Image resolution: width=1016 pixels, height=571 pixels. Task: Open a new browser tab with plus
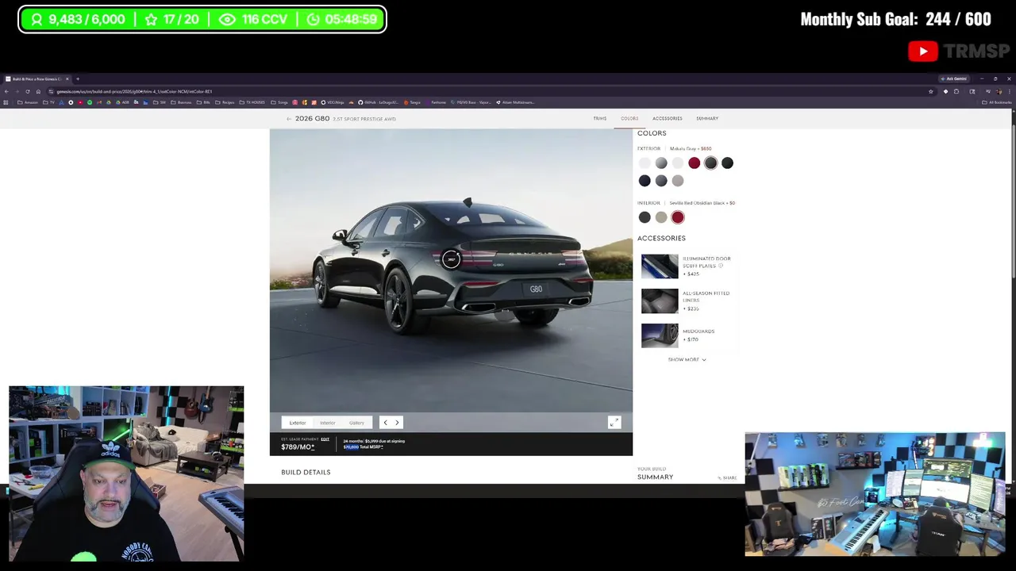[x=78, y=79]
